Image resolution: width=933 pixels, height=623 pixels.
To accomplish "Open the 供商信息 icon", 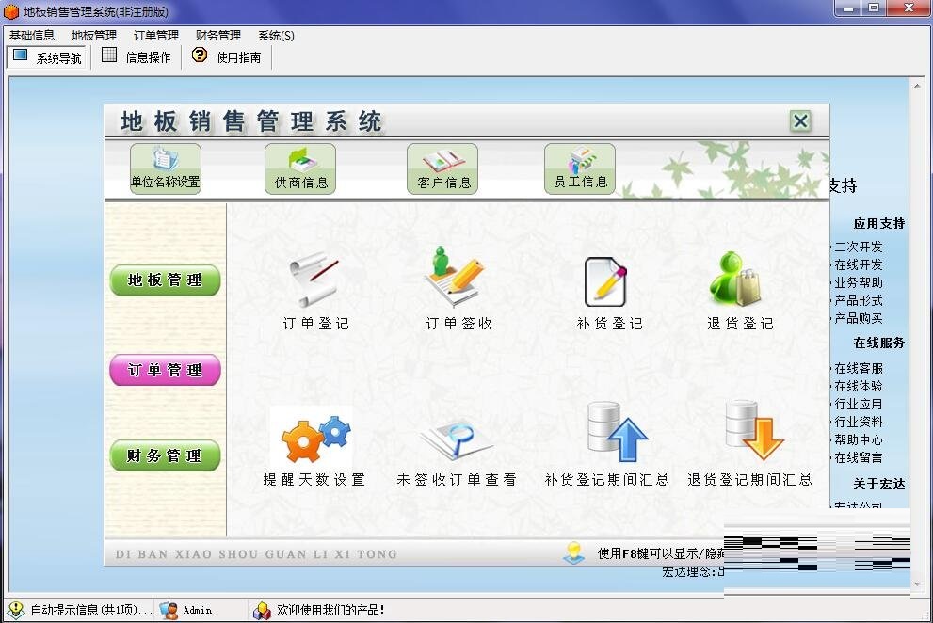I will 299,169.
